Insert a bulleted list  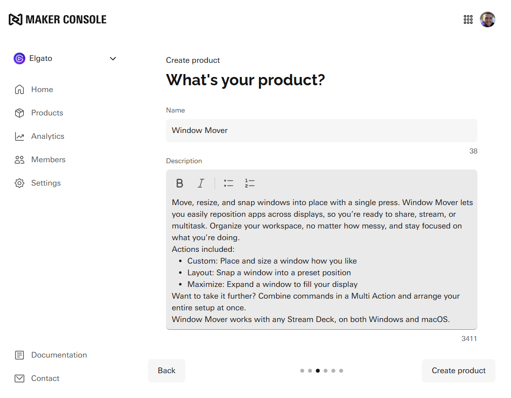click(228, 183)
